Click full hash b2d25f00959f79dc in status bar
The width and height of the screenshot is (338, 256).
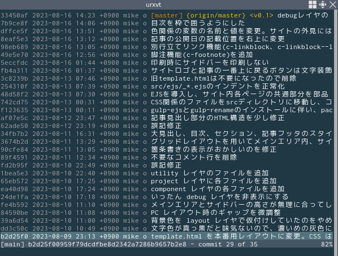(x=107, y=244)
